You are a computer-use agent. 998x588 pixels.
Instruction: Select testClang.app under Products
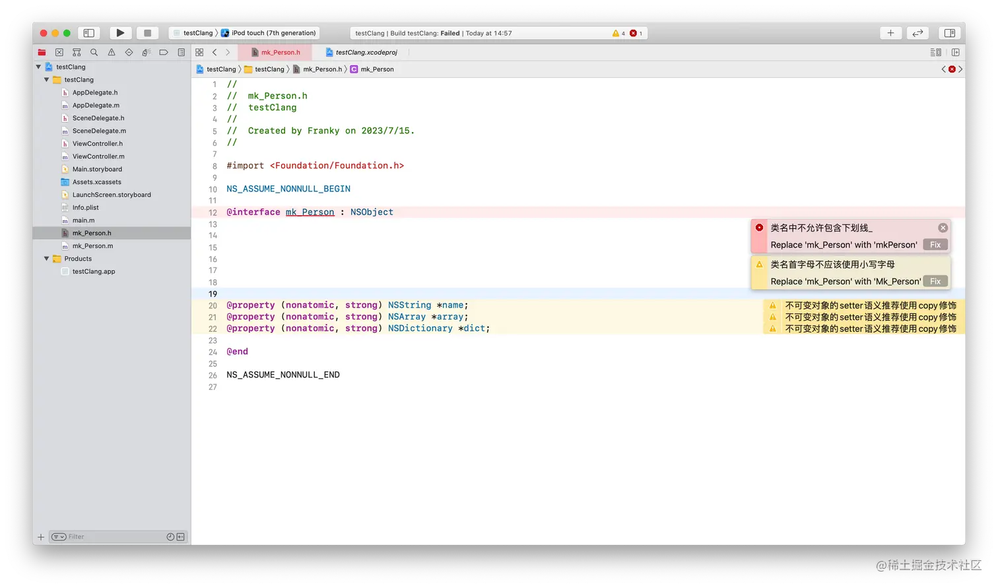[x=94, y=271]
